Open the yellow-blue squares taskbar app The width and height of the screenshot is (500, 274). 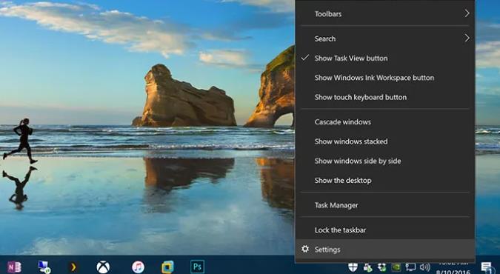pos(167,267)
